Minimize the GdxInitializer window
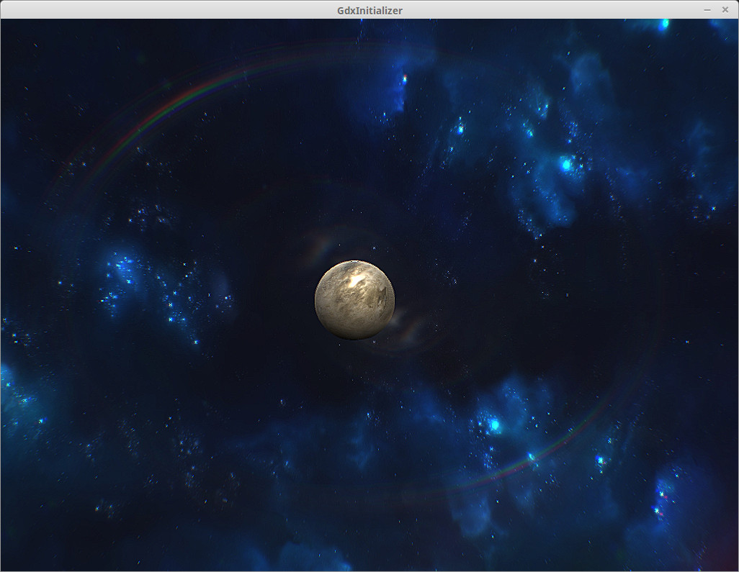The width and height of the screenshot is (739, 572). (707, 9)
